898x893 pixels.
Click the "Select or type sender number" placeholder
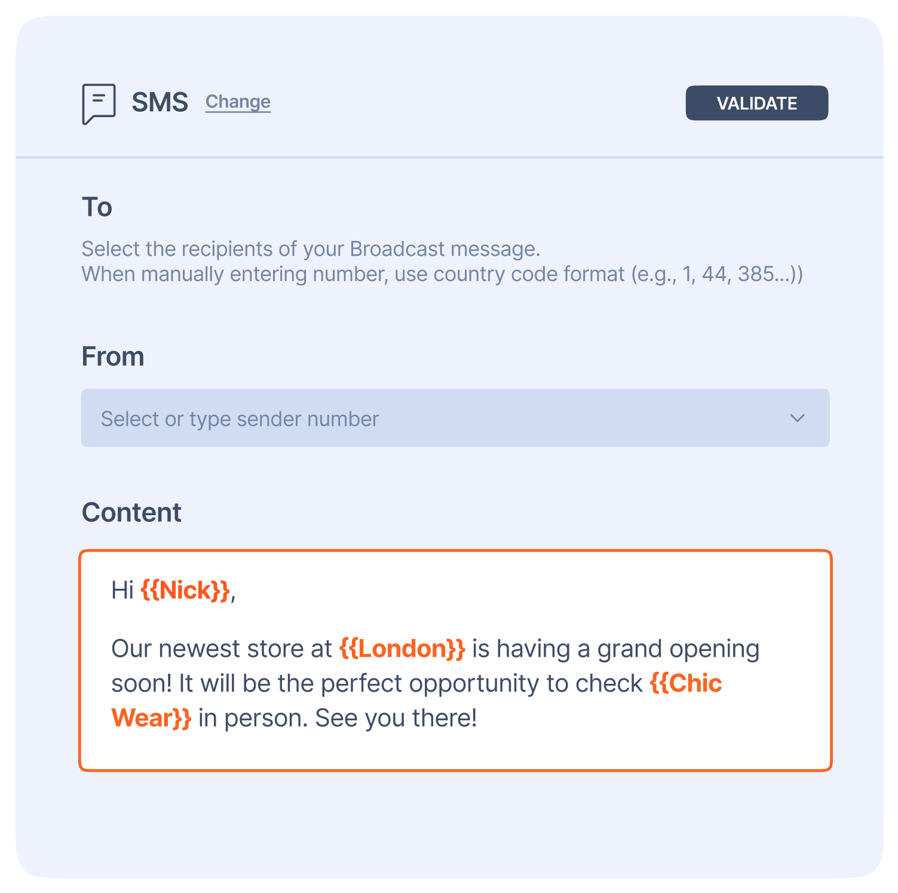pyautogui.click(x=240, y=419)
